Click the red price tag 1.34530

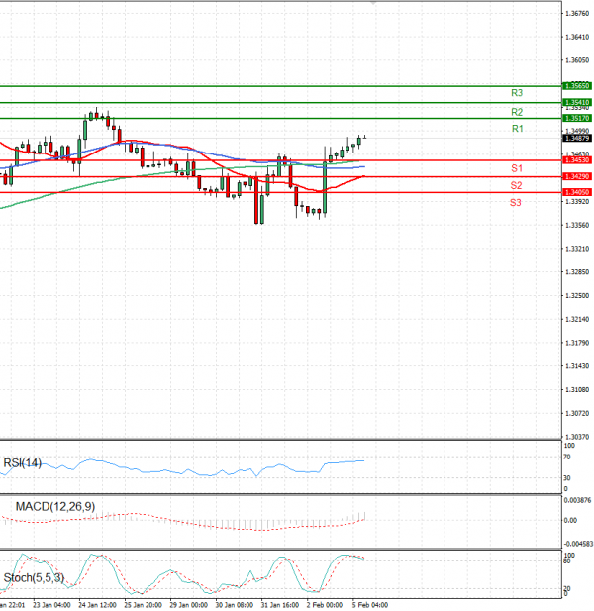(577, 160)
